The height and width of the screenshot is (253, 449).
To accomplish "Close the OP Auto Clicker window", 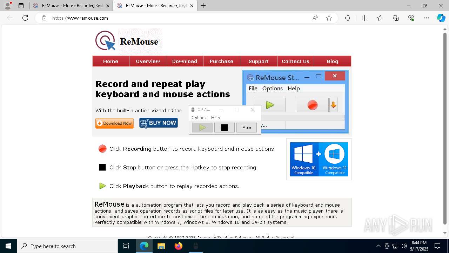I will click(x=253, y=110).
